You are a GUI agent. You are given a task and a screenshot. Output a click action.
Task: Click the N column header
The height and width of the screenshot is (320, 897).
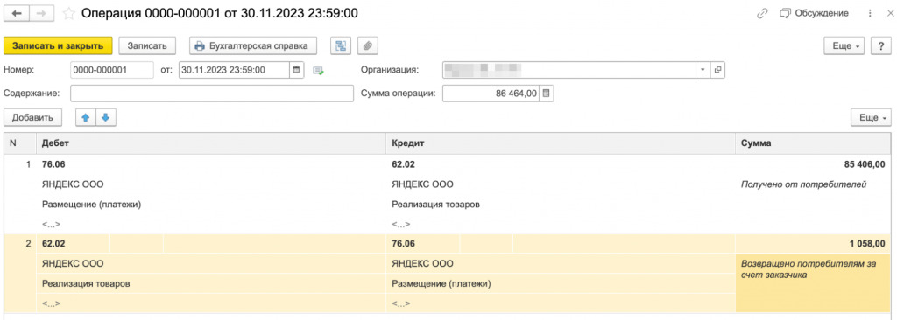[x=21, y=143]
